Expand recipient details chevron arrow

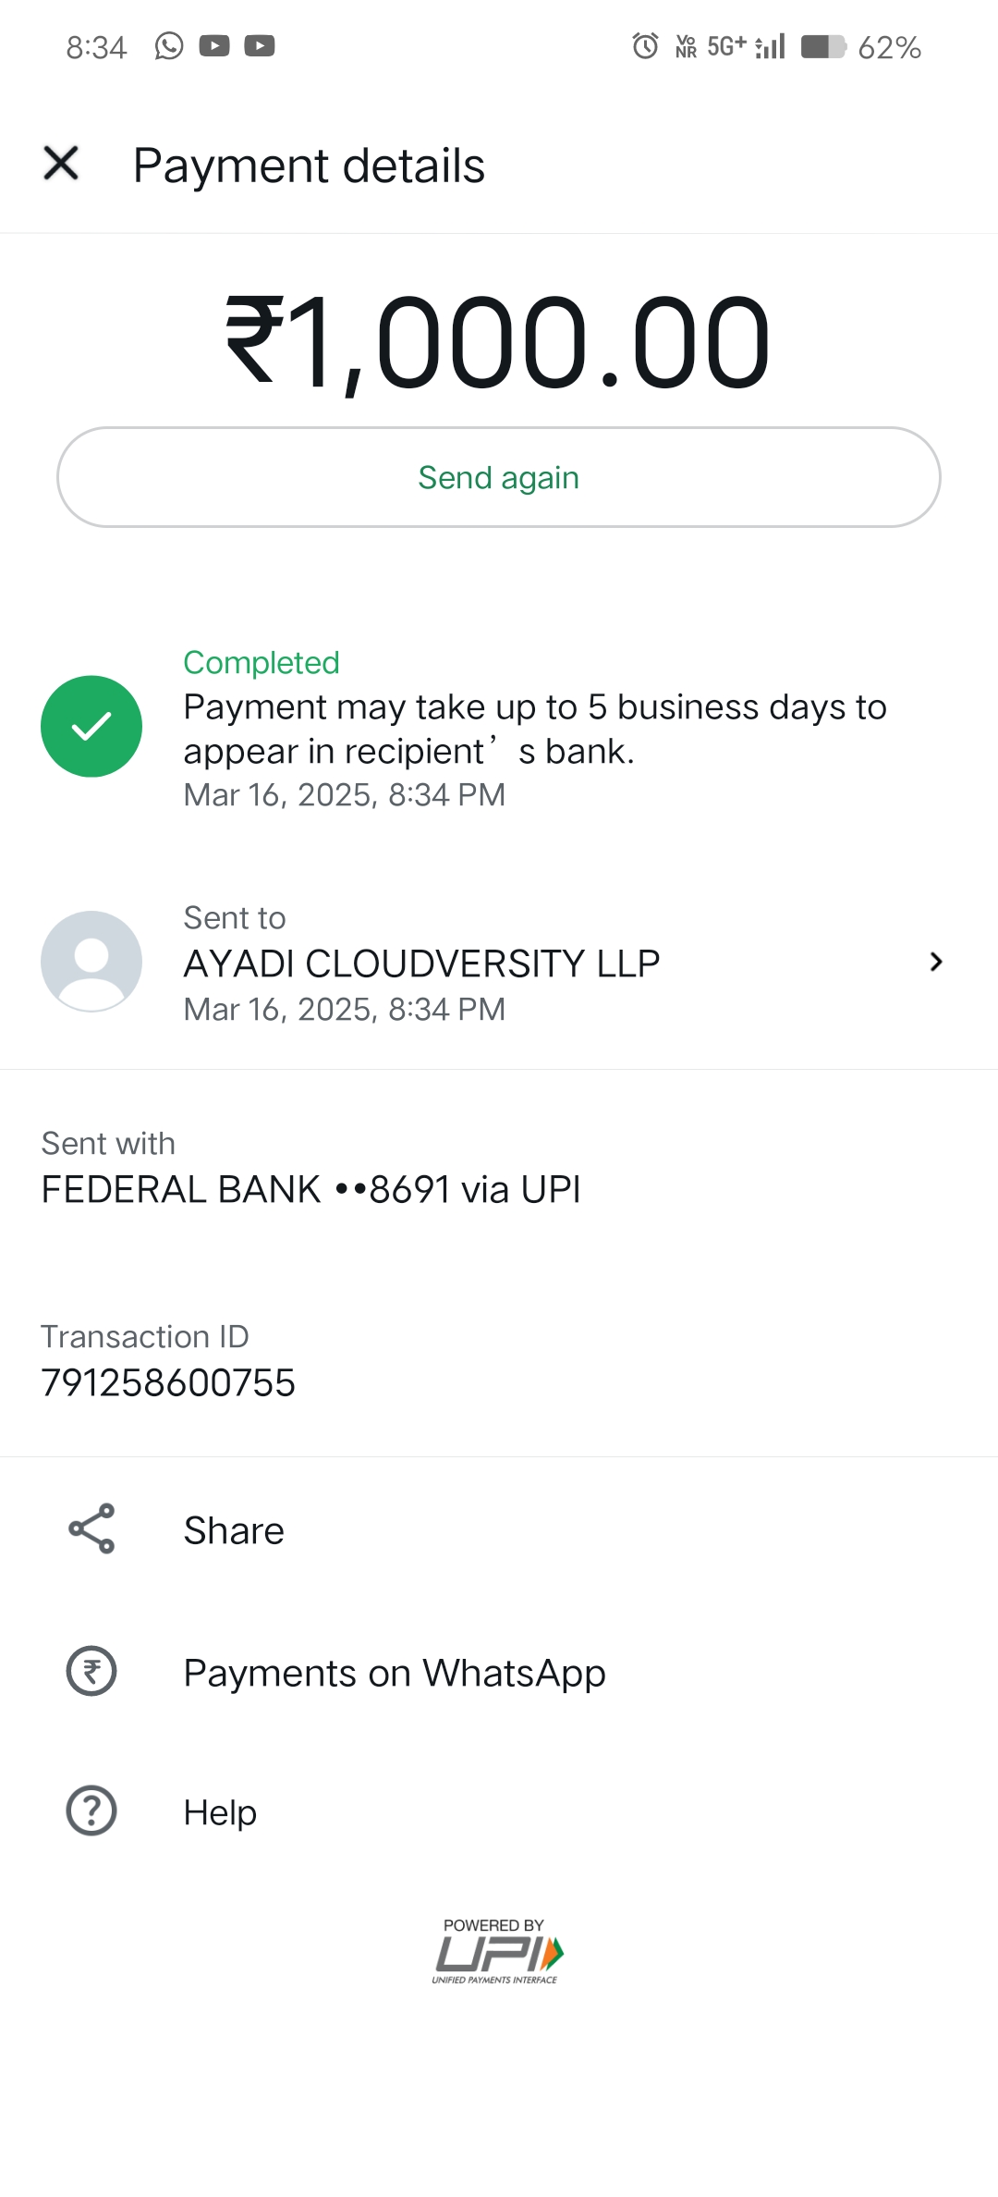pyautogui.click(x=935, y=963)
